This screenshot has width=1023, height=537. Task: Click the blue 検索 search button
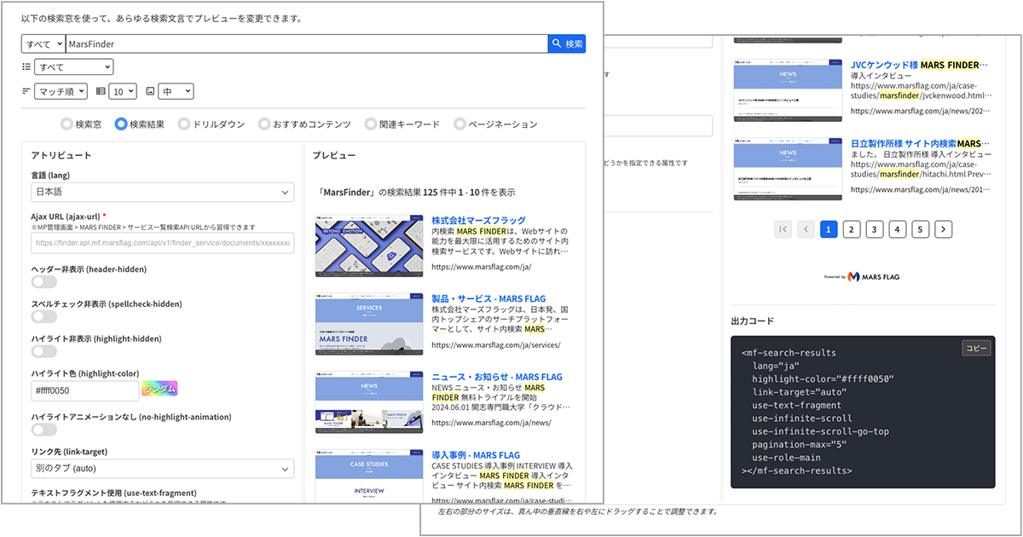point(567,43)
